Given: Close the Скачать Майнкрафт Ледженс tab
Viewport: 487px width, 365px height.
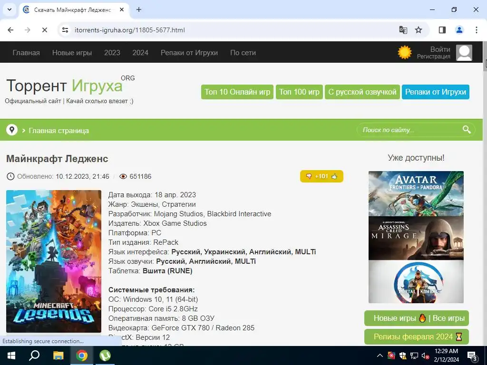Looking at the screenshot, I should click(x=122, y=10).
